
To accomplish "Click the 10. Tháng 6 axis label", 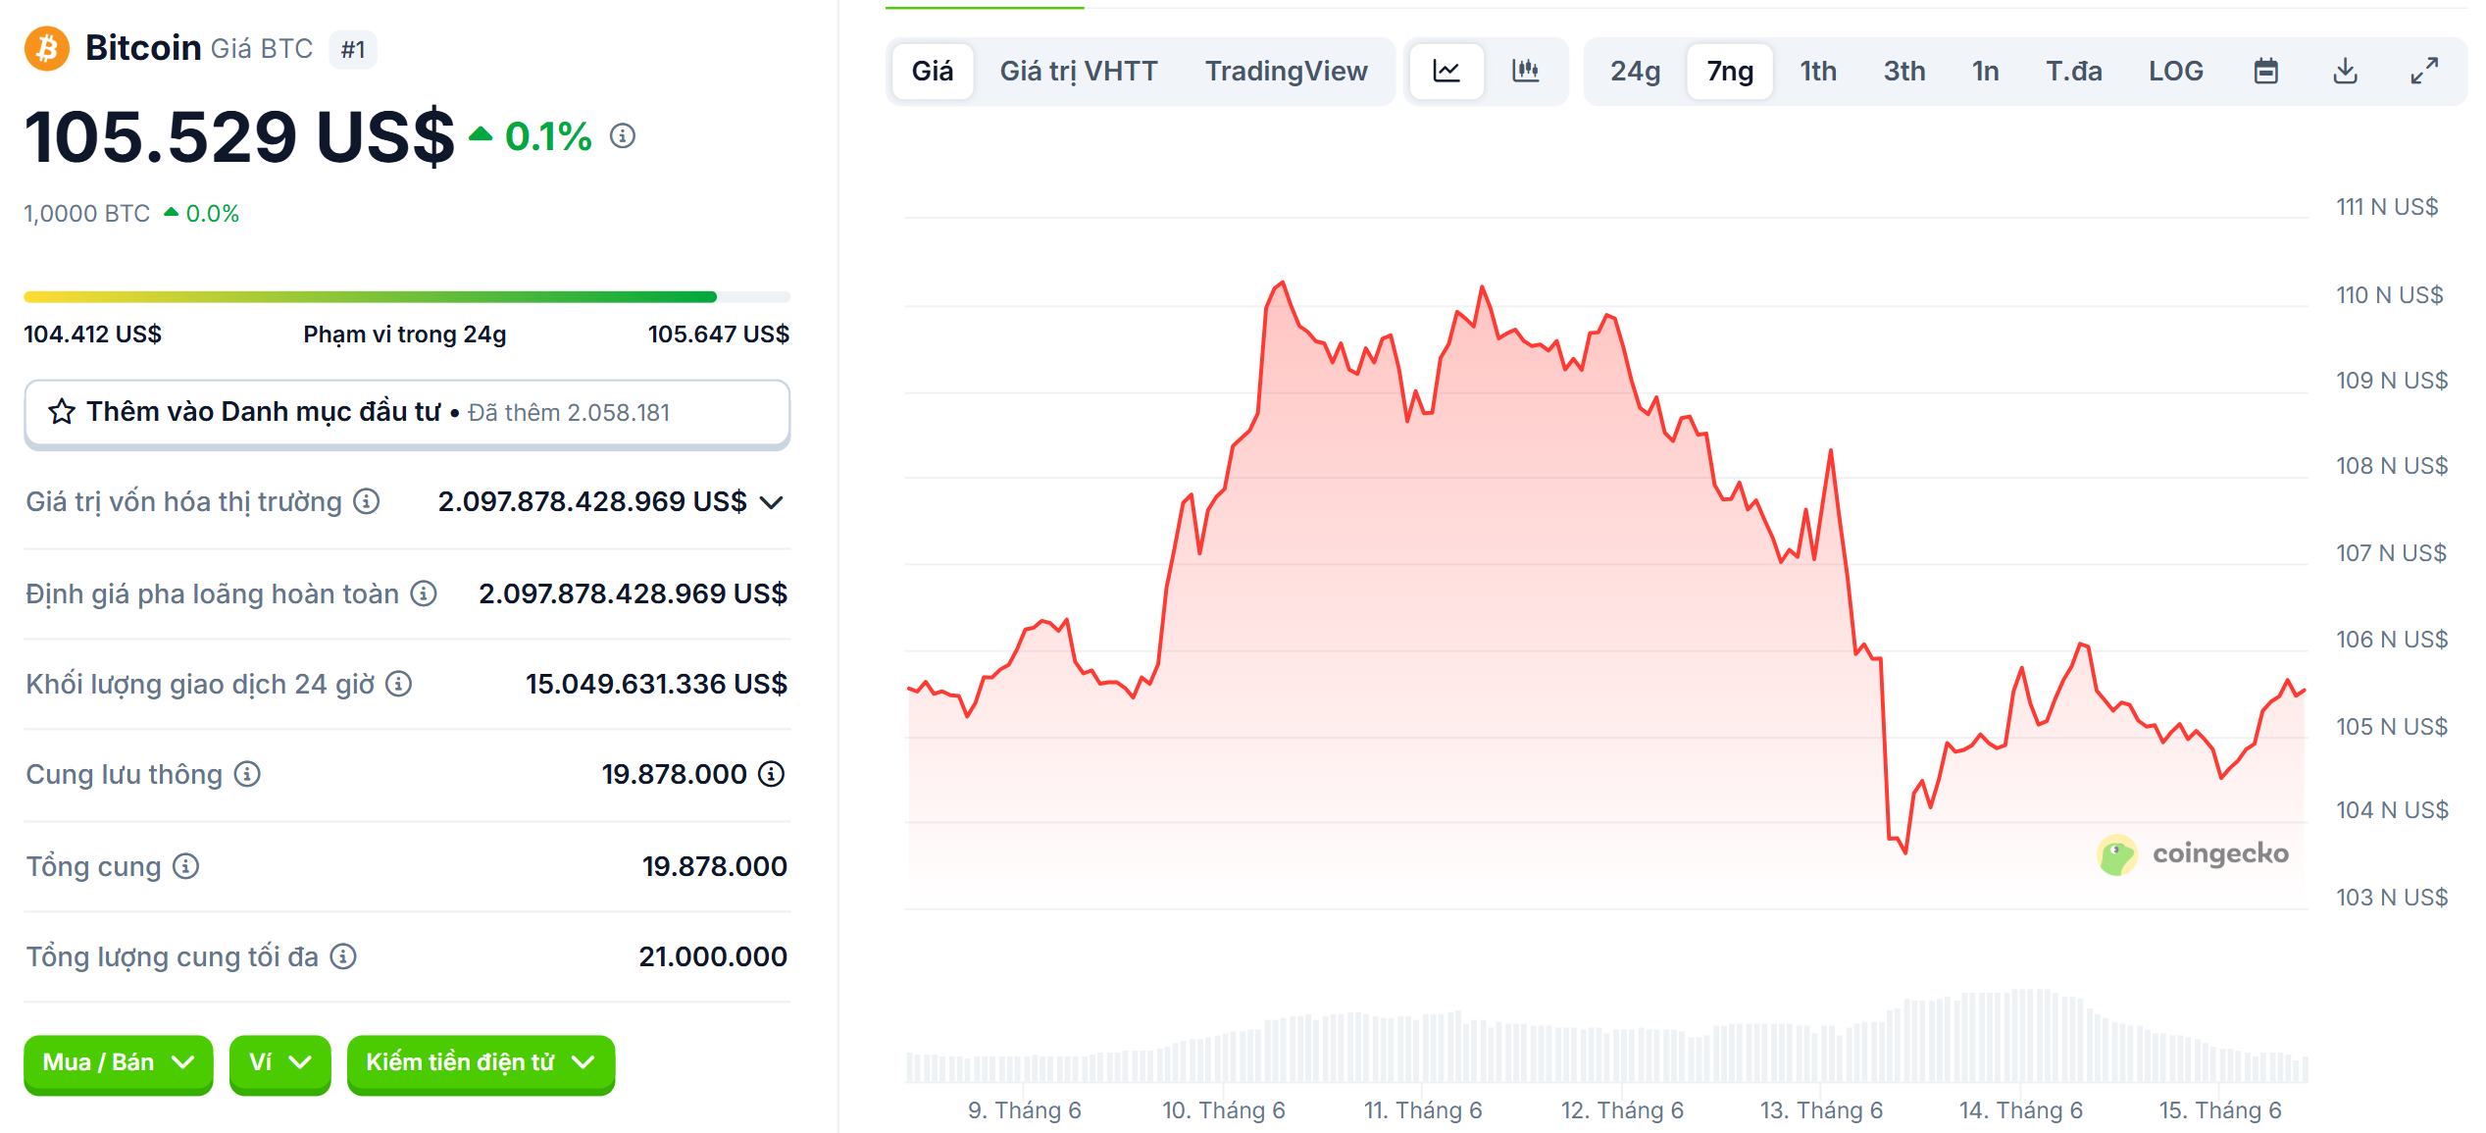I will [1224, 1110].
